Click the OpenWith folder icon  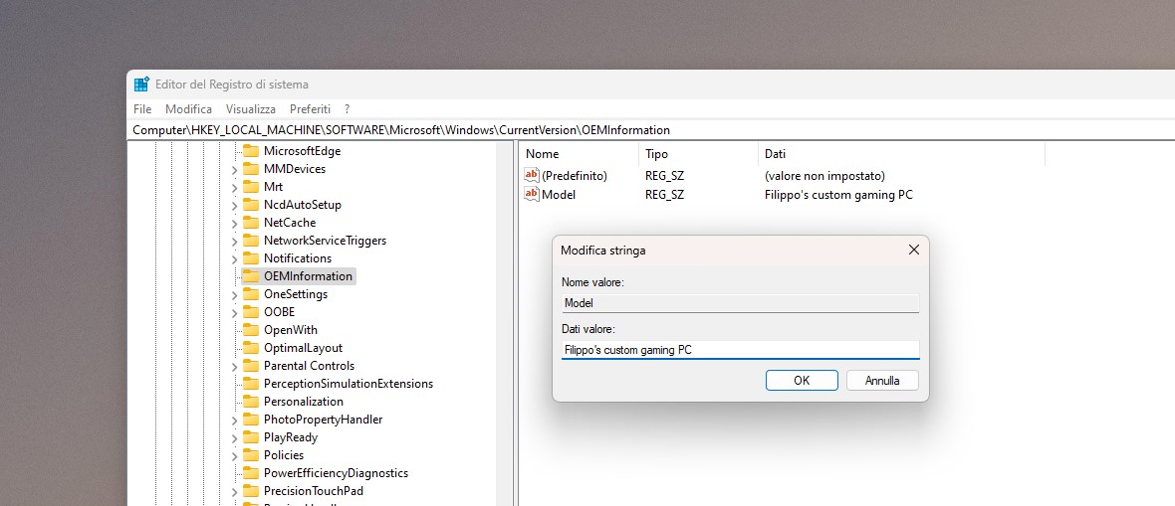pos(250,330)
